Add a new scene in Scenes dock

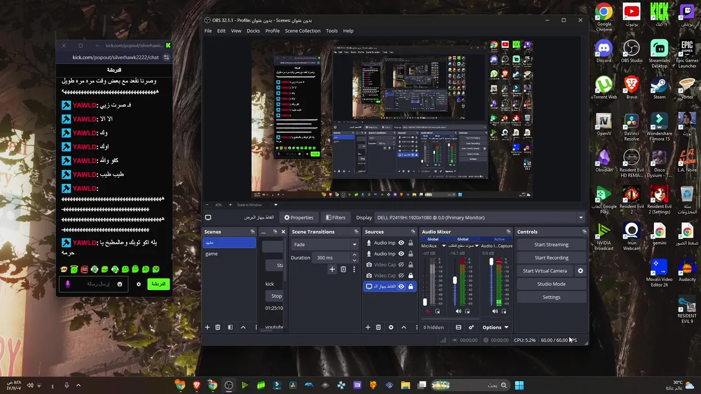(207, 327)
